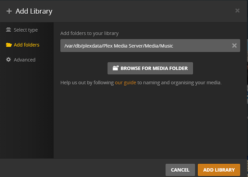Remove the Music folder path entry
Image resolution: width=248 pixels, height=177 pixels.
(234, 46)
